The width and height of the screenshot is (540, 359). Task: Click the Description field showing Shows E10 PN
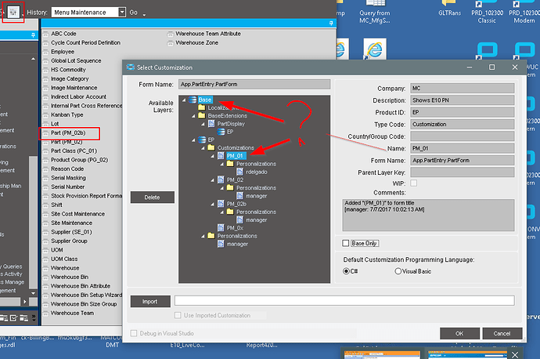tap(463, 100)
